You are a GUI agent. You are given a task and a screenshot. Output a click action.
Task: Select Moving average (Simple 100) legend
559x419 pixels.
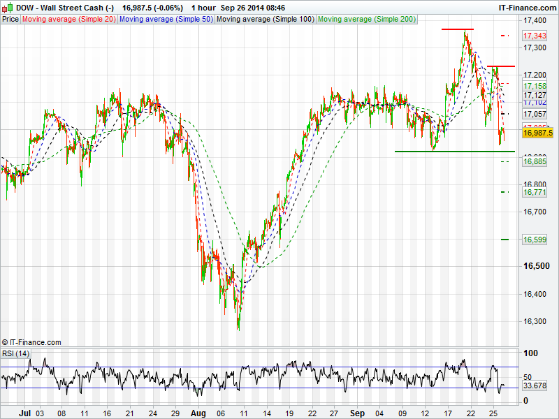tap(266, 20)
